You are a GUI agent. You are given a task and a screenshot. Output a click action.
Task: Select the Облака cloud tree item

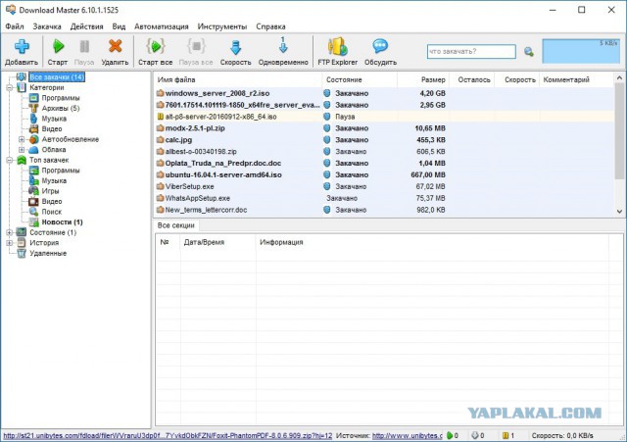[x=54, y=150]
